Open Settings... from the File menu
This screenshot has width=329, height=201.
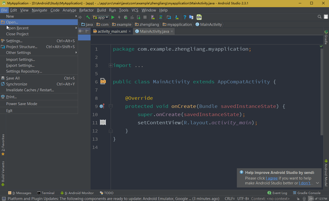39,41
